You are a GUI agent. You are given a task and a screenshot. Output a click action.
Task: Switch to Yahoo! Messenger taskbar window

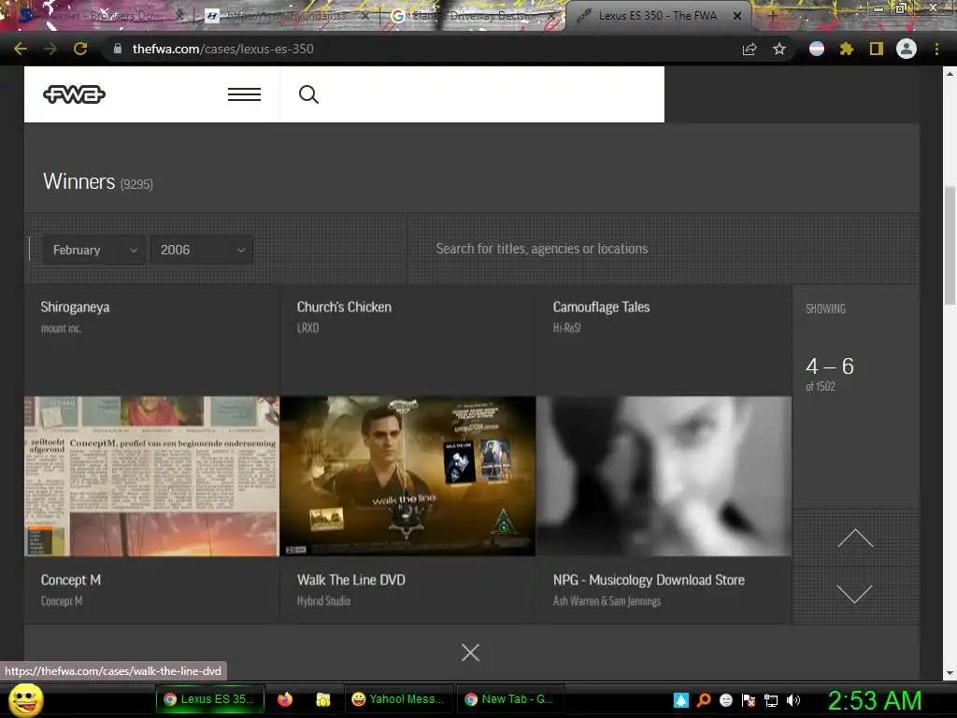398,699
